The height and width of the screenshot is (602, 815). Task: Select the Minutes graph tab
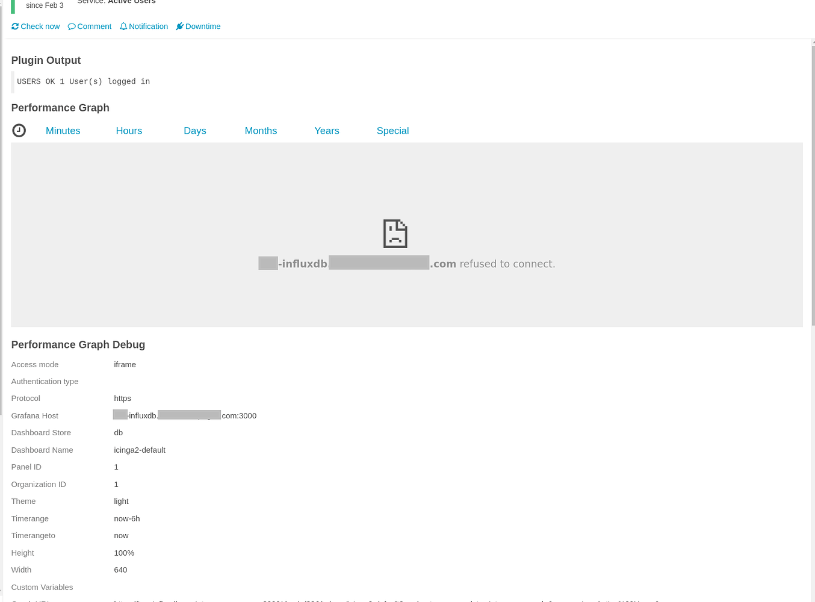tap(63, 131)
